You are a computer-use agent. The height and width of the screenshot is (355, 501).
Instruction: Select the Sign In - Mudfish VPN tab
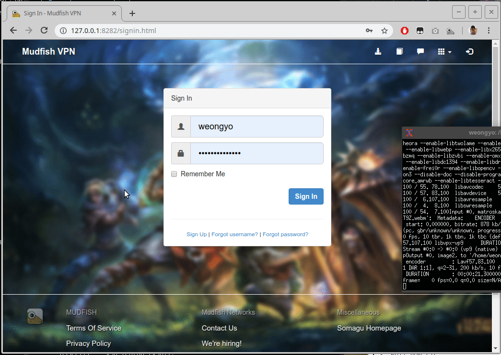(x=62, y=13)
